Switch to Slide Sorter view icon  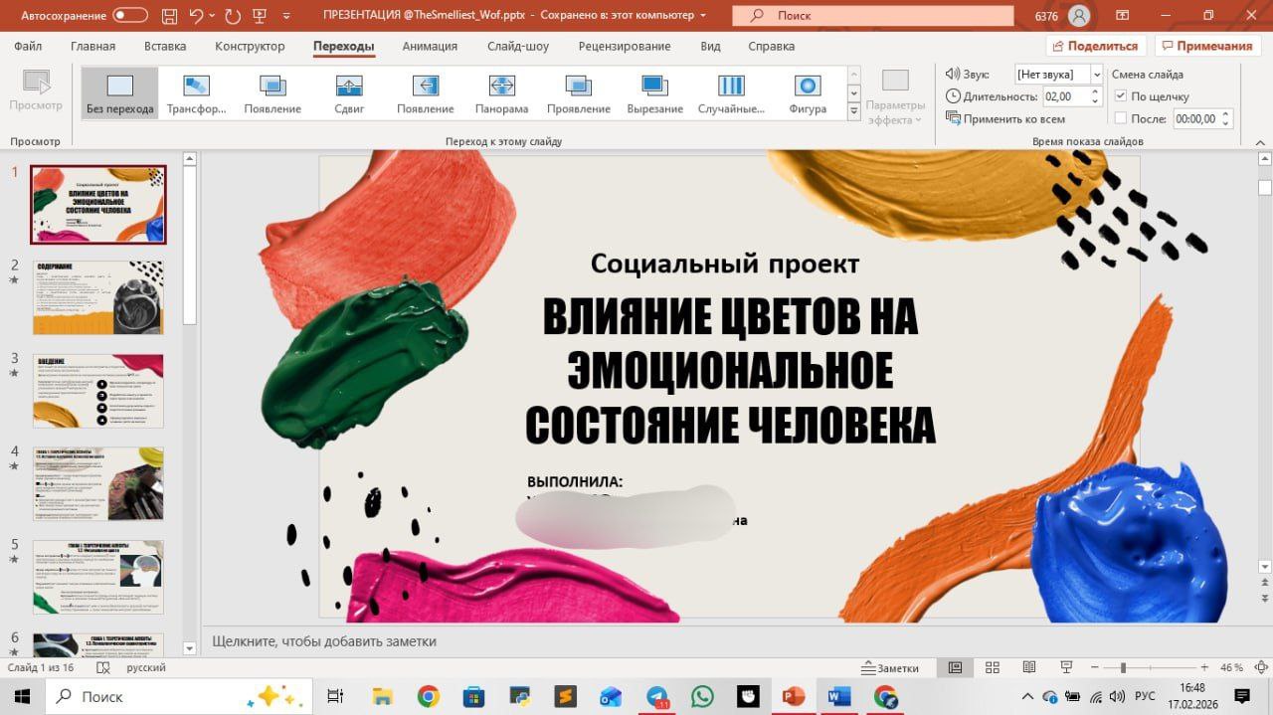click(992, 667)
